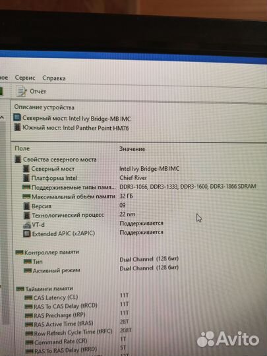Select the Тайминги памяти group label
The width and height of the screenshot is (267, 356).
[x=49, y=289]
